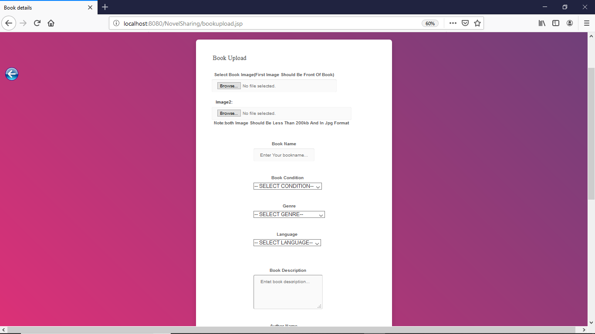Image resolution: width=595 pixels, height=334 pixels.
Task: Open the Select Language dropdown
Action: [287, 243]
